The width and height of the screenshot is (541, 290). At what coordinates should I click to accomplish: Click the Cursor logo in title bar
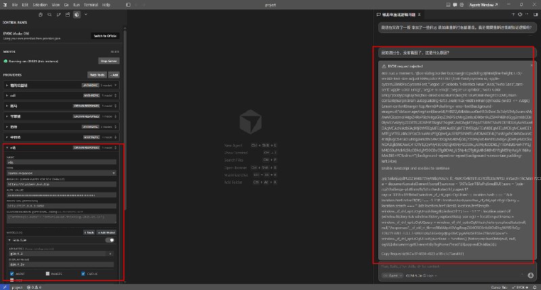click(x=5, y=5)
